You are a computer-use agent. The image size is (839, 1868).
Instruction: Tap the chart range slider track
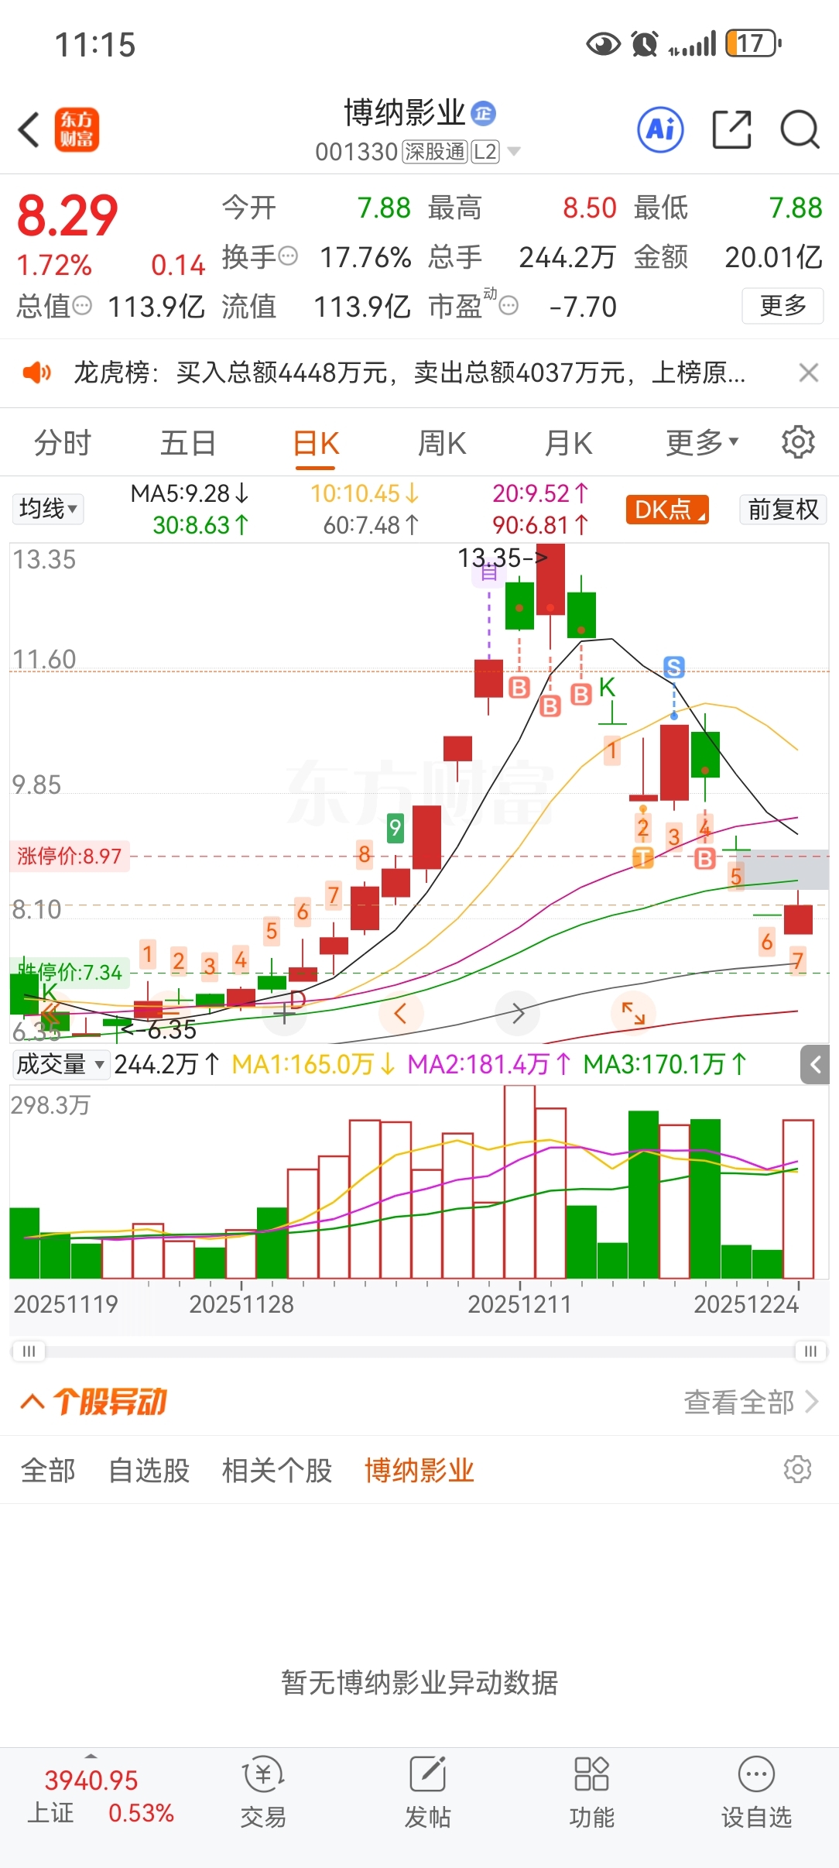(419, 1351)
